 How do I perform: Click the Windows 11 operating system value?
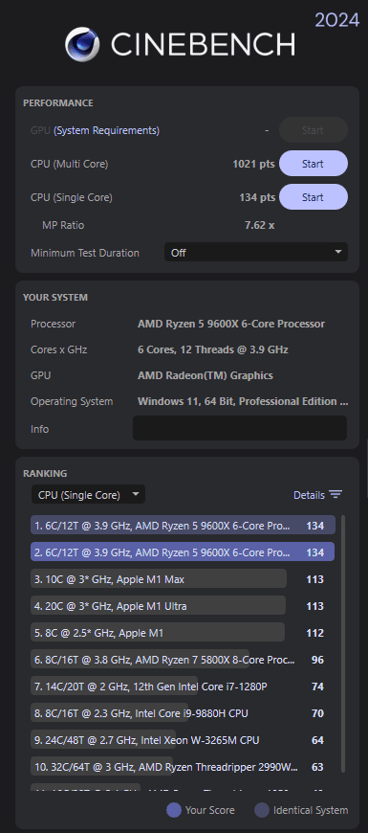click(x=243, y=401)
